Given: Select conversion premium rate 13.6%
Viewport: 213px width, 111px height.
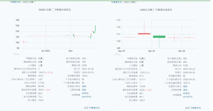Looking at the screenshot, I should [142, 86].
